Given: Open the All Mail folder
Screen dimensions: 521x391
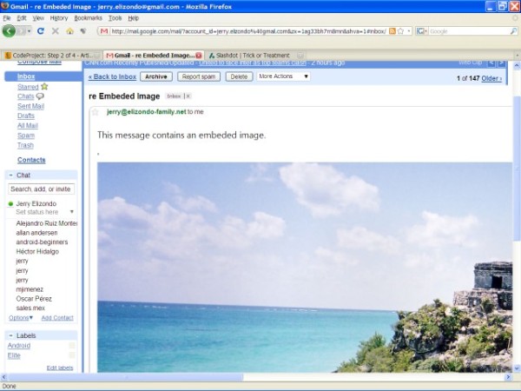Looking at the screenshot, I should pos(28,125).
